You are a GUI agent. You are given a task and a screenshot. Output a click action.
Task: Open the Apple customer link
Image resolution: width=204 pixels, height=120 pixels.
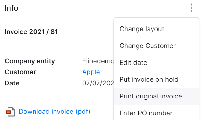(x=91, y=72)
